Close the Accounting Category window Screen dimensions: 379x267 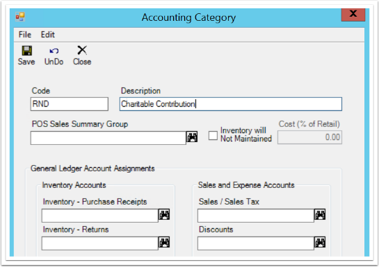coord(353,15)
